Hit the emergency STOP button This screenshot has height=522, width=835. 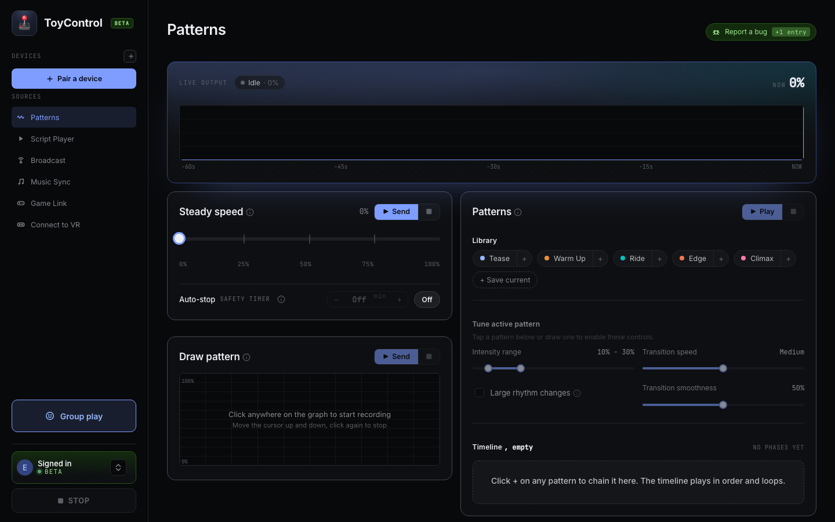coord(74,501)
